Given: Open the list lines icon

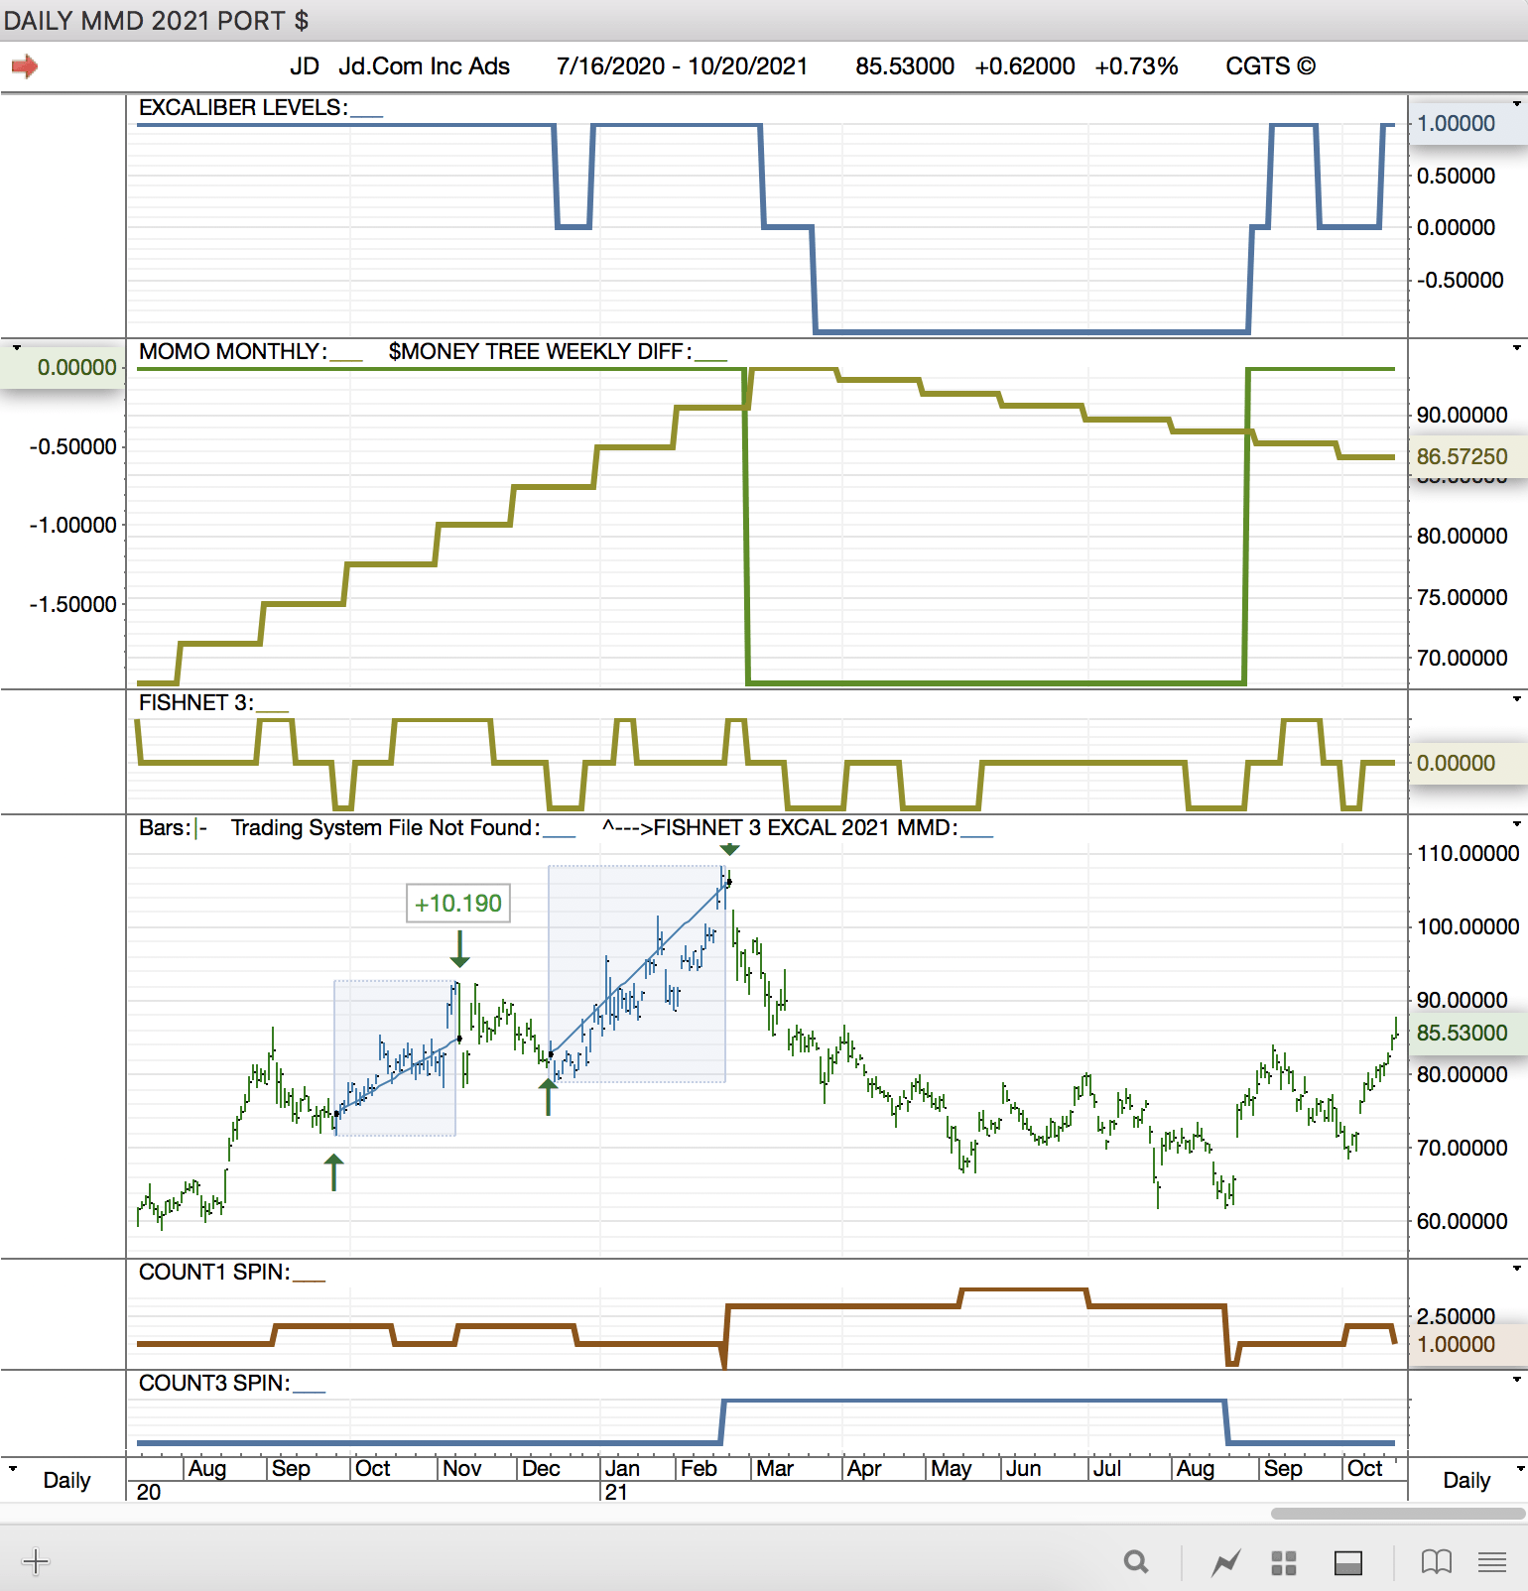Looking at the screenshot, I should coord(1492,1563).
